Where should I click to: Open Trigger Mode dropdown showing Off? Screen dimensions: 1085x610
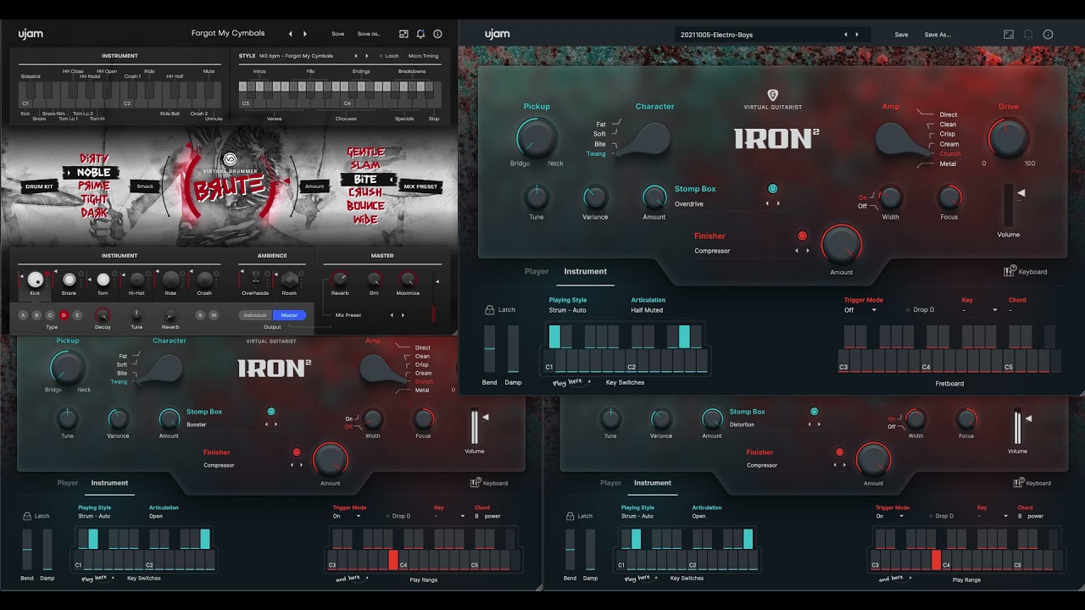[860, 310]
